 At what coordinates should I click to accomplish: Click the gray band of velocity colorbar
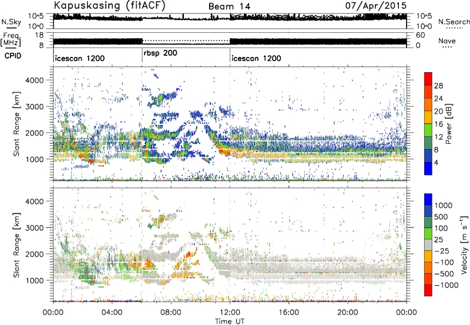point(428,245)
